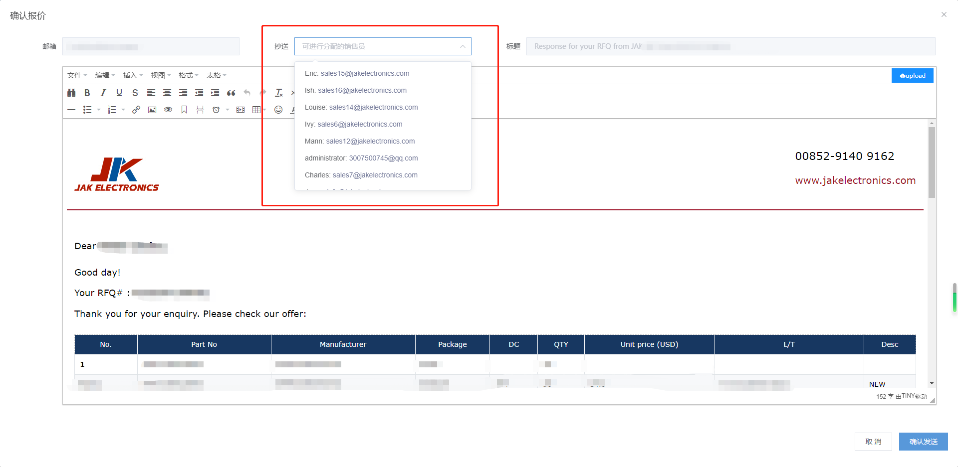This screenshot has width=958, height=467.
Task: Expand the numbered list style arrow
Action: 123,110
